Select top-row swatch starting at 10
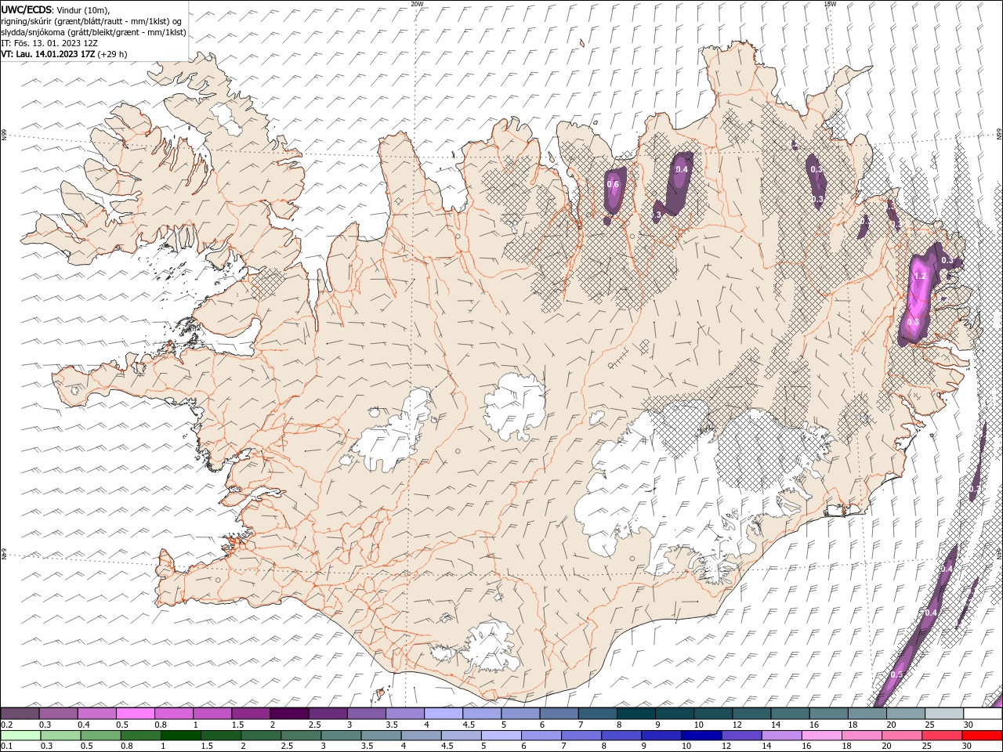The height and width of the screenshot is (752, 1003). 712,714
